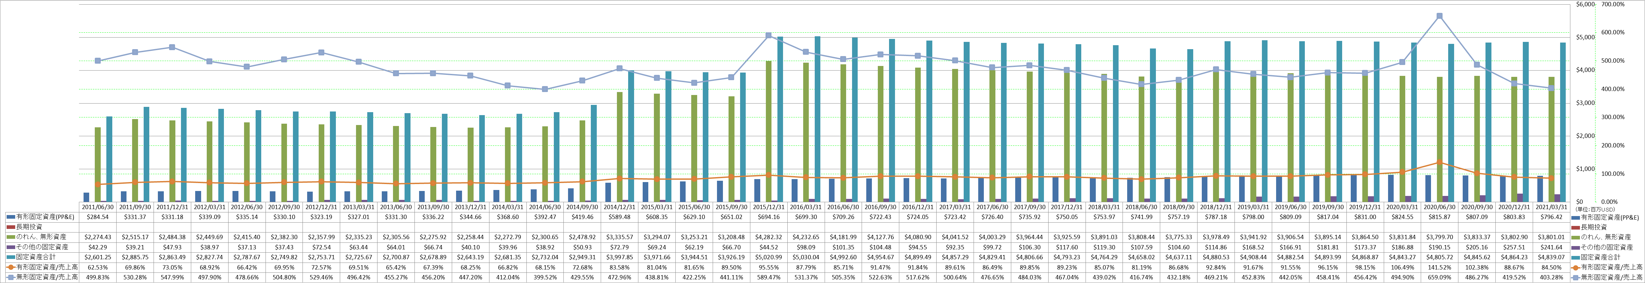The height and width of the screenshot is (283, 1645).
Task: Click intangible ratio line marker at 2015/12/31
Action: [x=768, y=36]
